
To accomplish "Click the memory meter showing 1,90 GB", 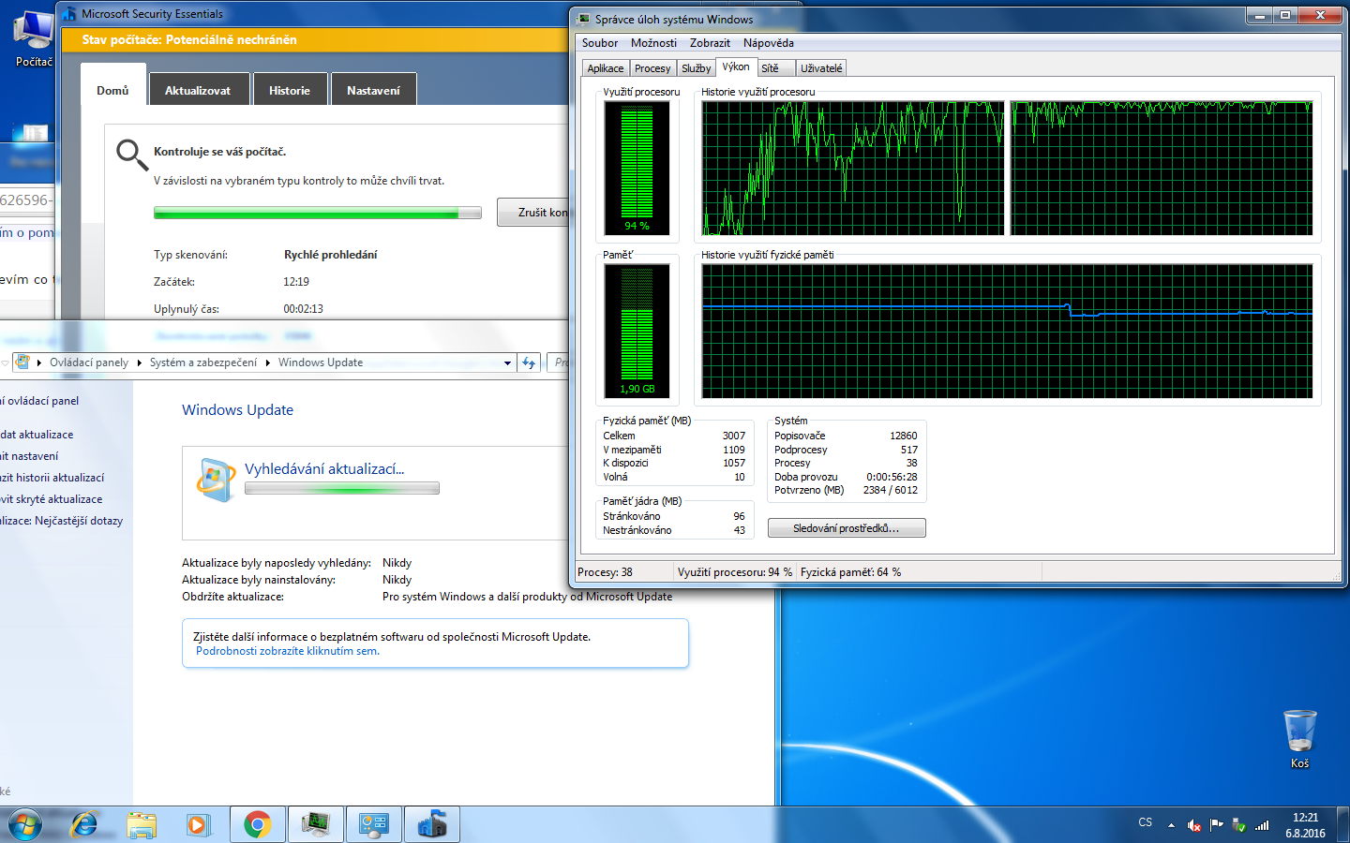I will click(x=637, y=332).
